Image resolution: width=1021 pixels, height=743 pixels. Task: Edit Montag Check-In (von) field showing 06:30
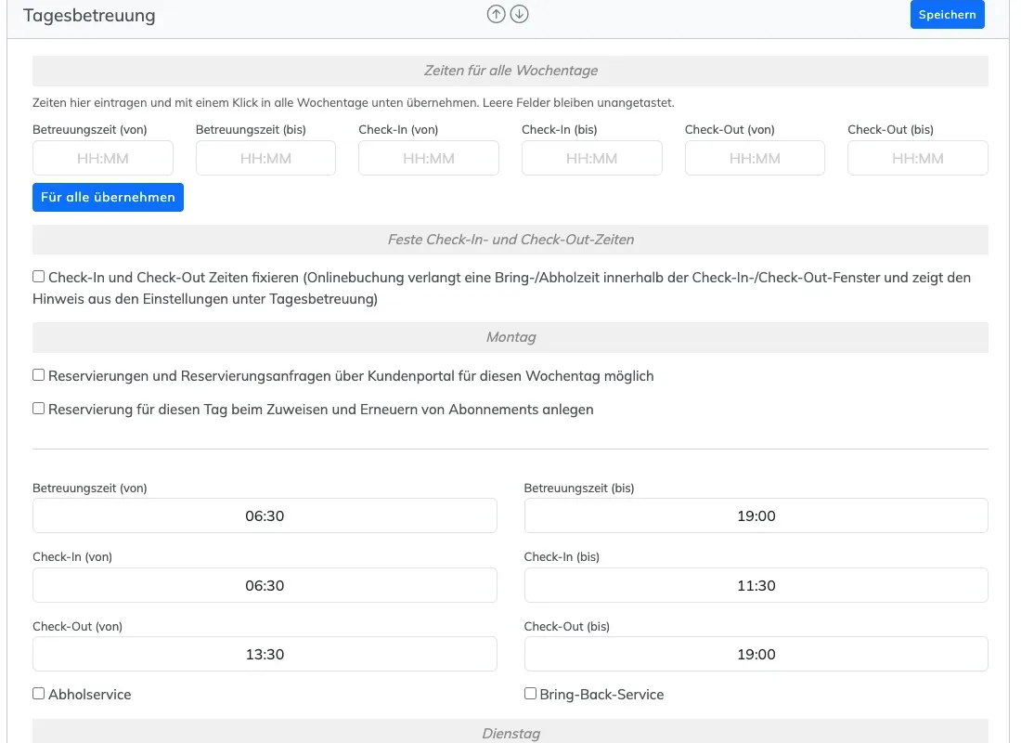(x=265, y=585)
